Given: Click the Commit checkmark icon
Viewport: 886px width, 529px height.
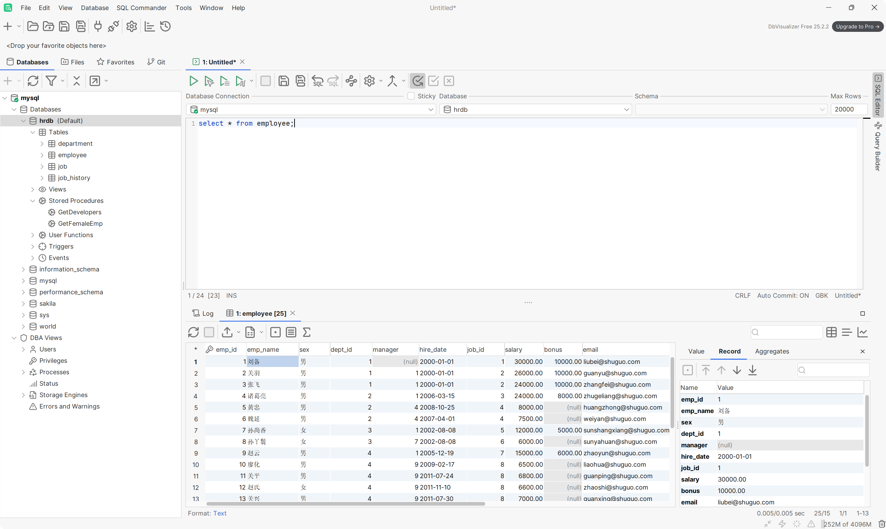Looking at the screenshot, I should [433, 81].
